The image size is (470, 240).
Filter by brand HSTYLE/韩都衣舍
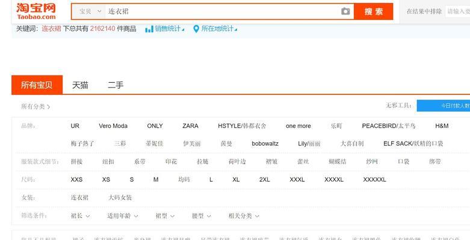tap(242, 126)
